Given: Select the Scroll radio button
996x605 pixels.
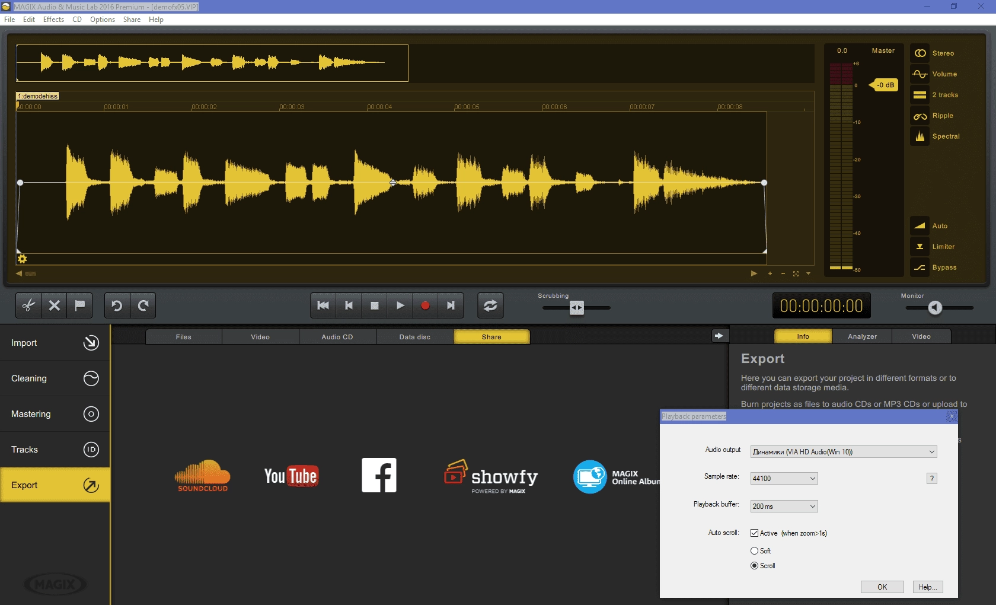Looking at the screenshot, I should point(754,566).
